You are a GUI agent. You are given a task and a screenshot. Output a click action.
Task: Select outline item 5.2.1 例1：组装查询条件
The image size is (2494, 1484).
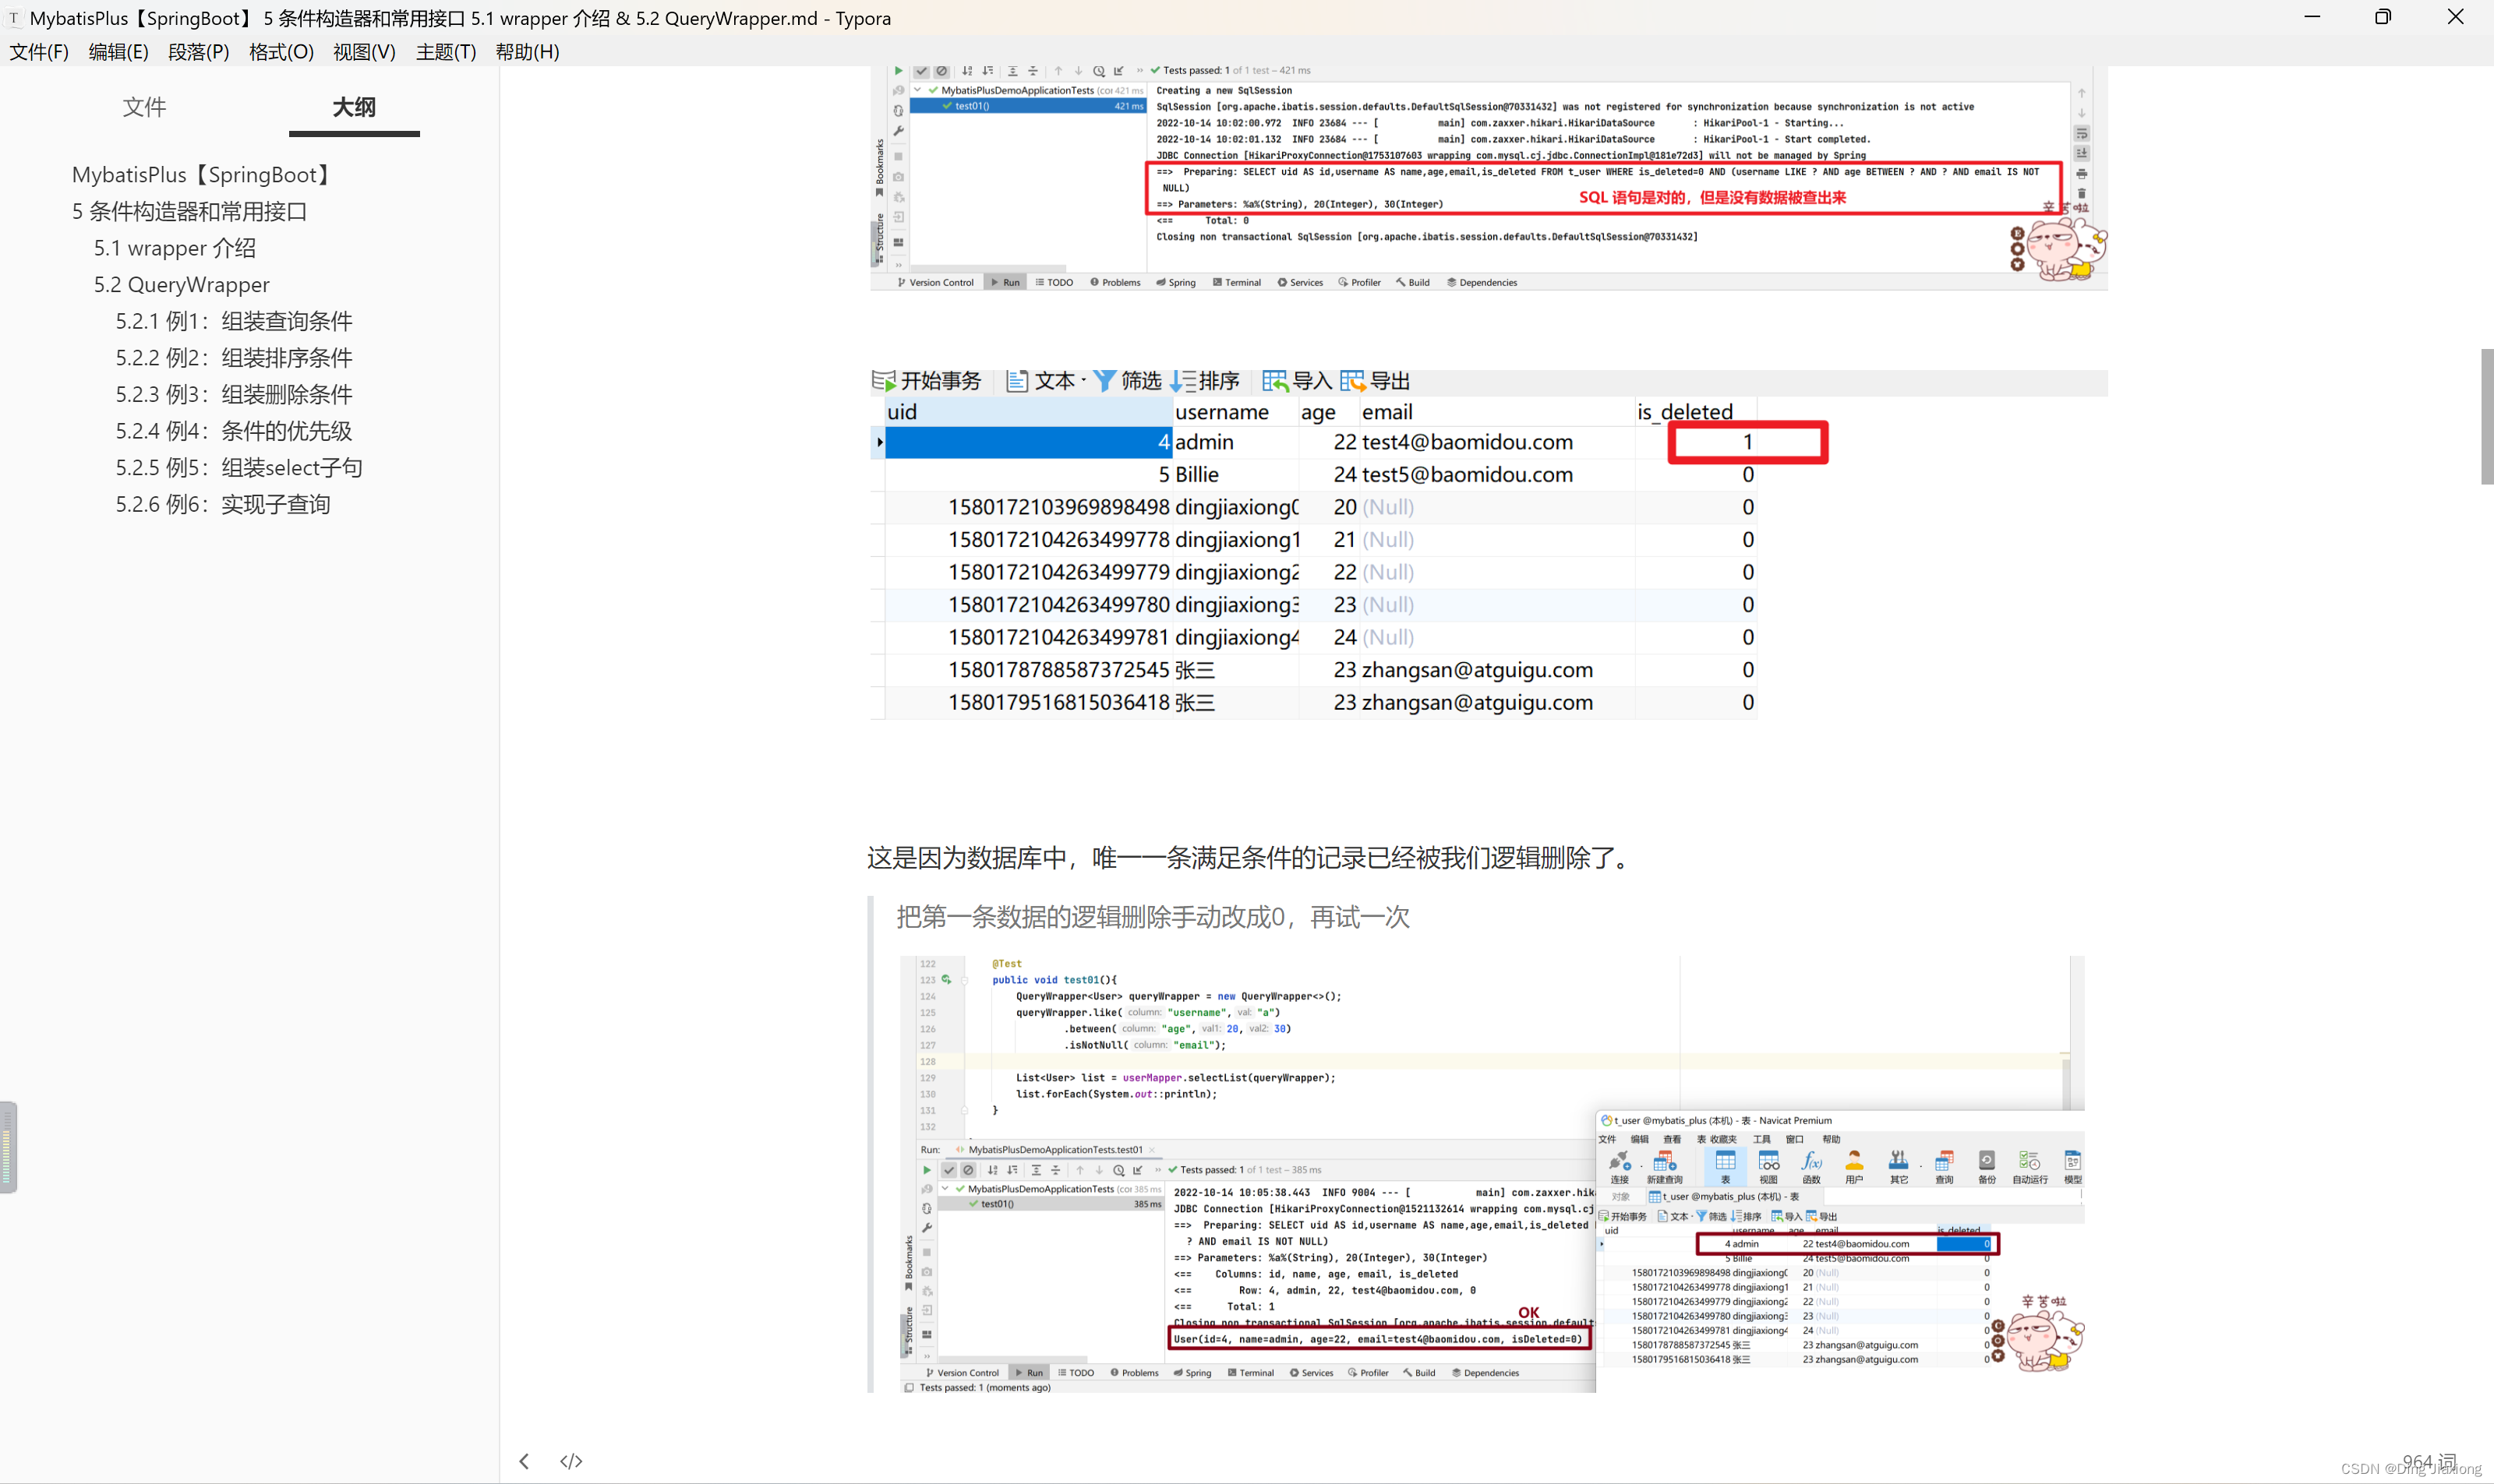tap(234, 321)
